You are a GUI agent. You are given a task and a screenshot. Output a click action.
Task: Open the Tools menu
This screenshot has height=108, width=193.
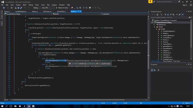tap(43, 5)
